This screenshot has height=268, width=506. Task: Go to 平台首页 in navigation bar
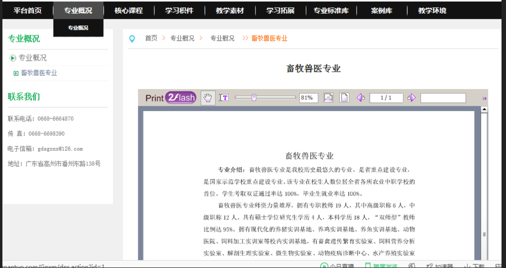(28, 11)
